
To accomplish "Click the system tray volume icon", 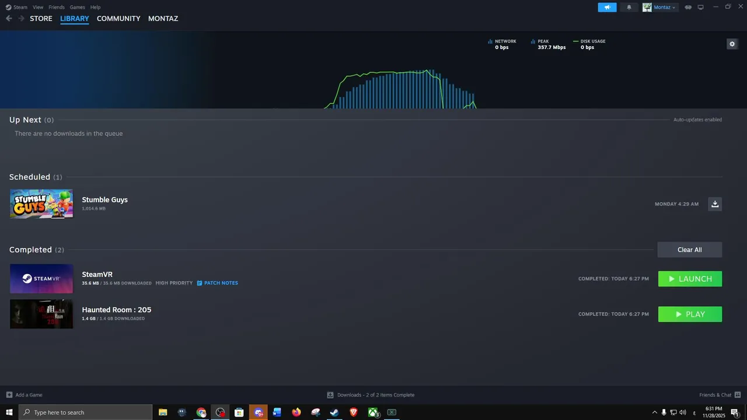I will [682, 412].
